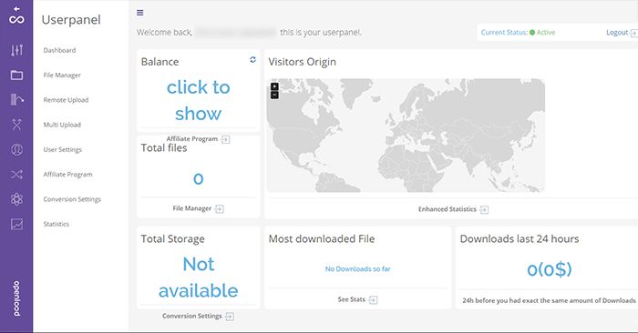Zoom out on the Visitors Origin map
This screenshot has height=333, width=638.
[274, 95]
